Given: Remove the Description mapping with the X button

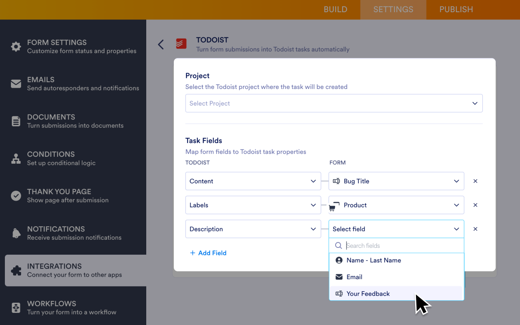Looking at the screenshot, I should (x=475, y=229).
